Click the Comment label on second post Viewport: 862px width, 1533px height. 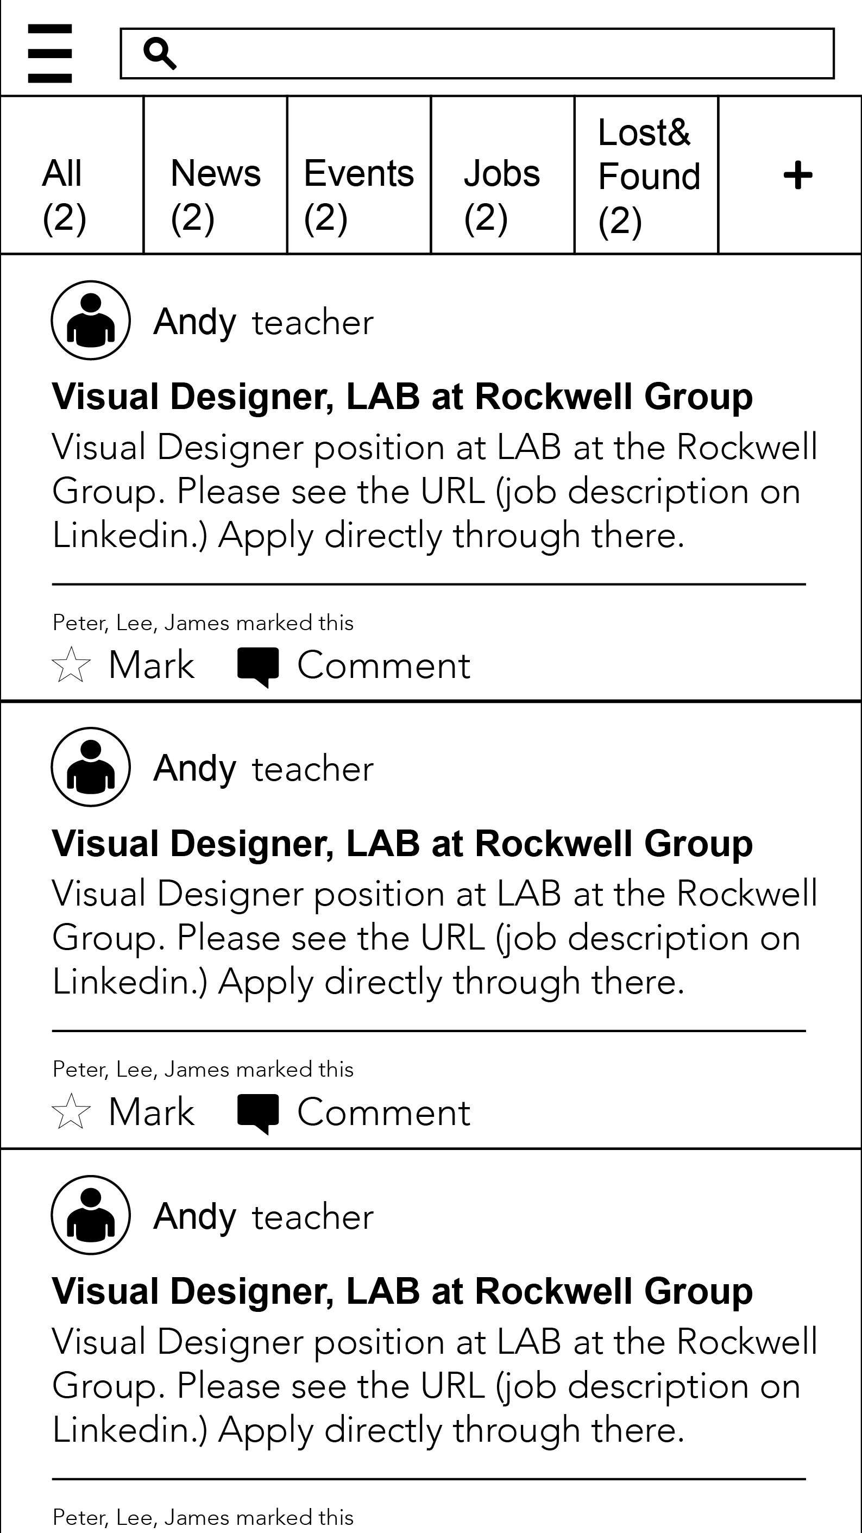[x=383, y=1111]
